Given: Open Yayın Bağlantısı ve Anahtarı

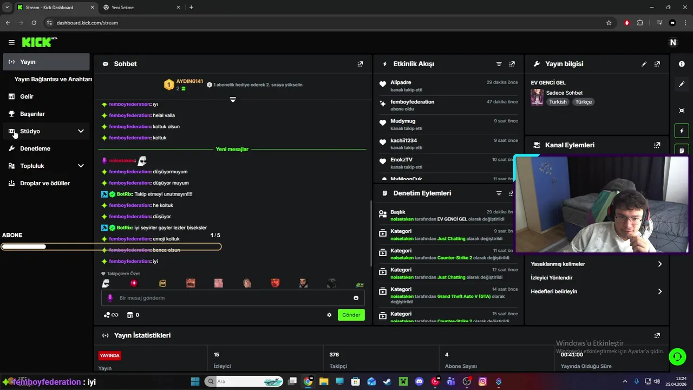Looking at the screenshot, I should [53, 79].
